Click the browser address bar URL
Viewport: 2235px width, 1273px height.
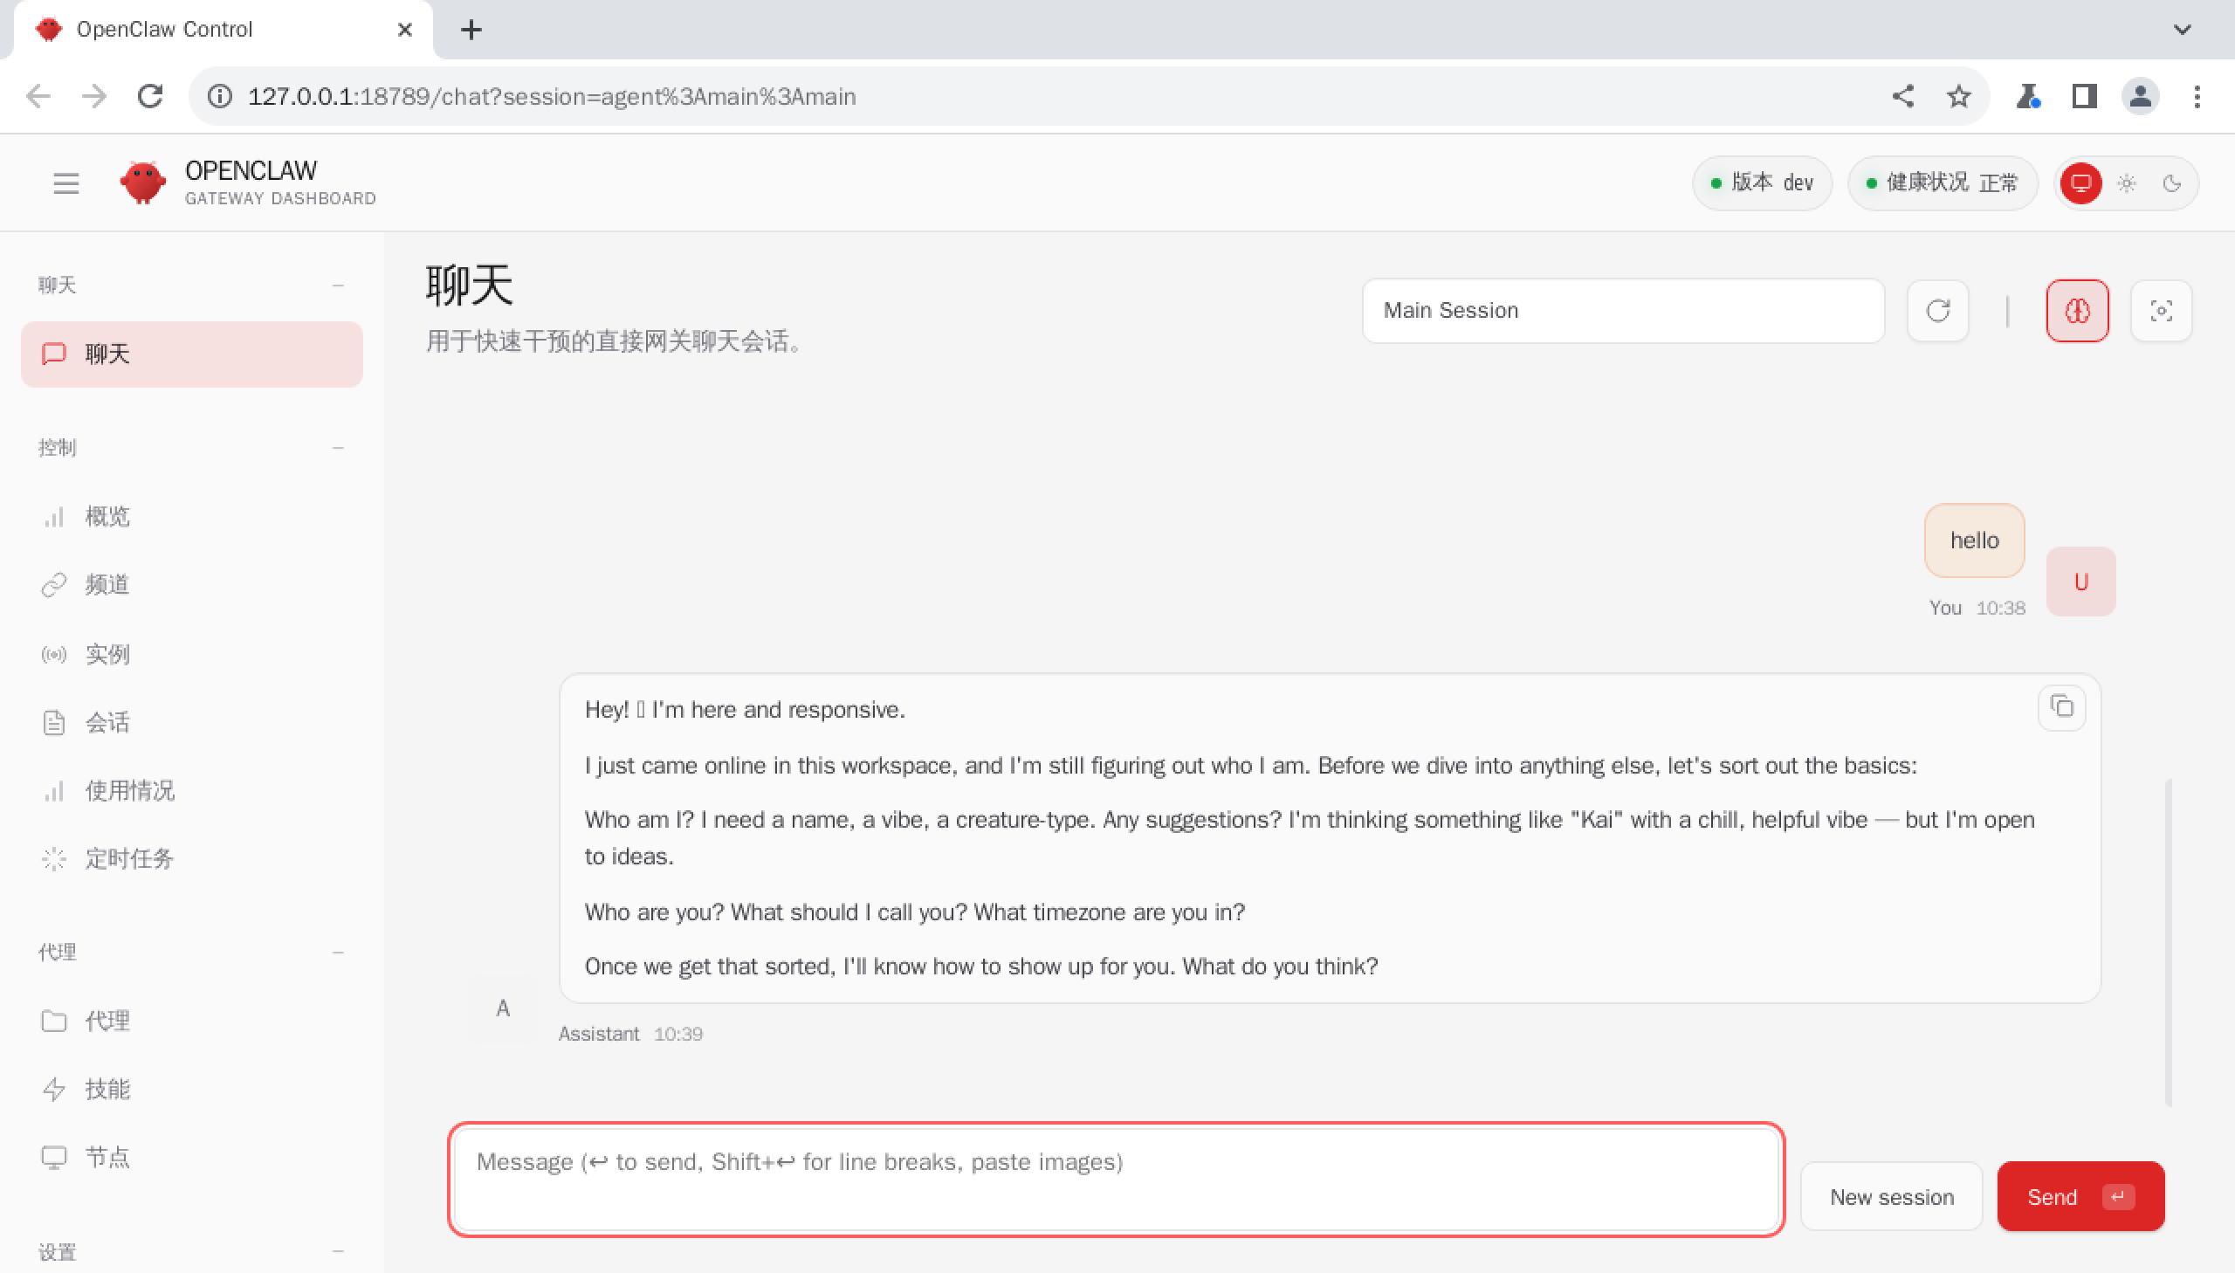click(x=552, y=96)
